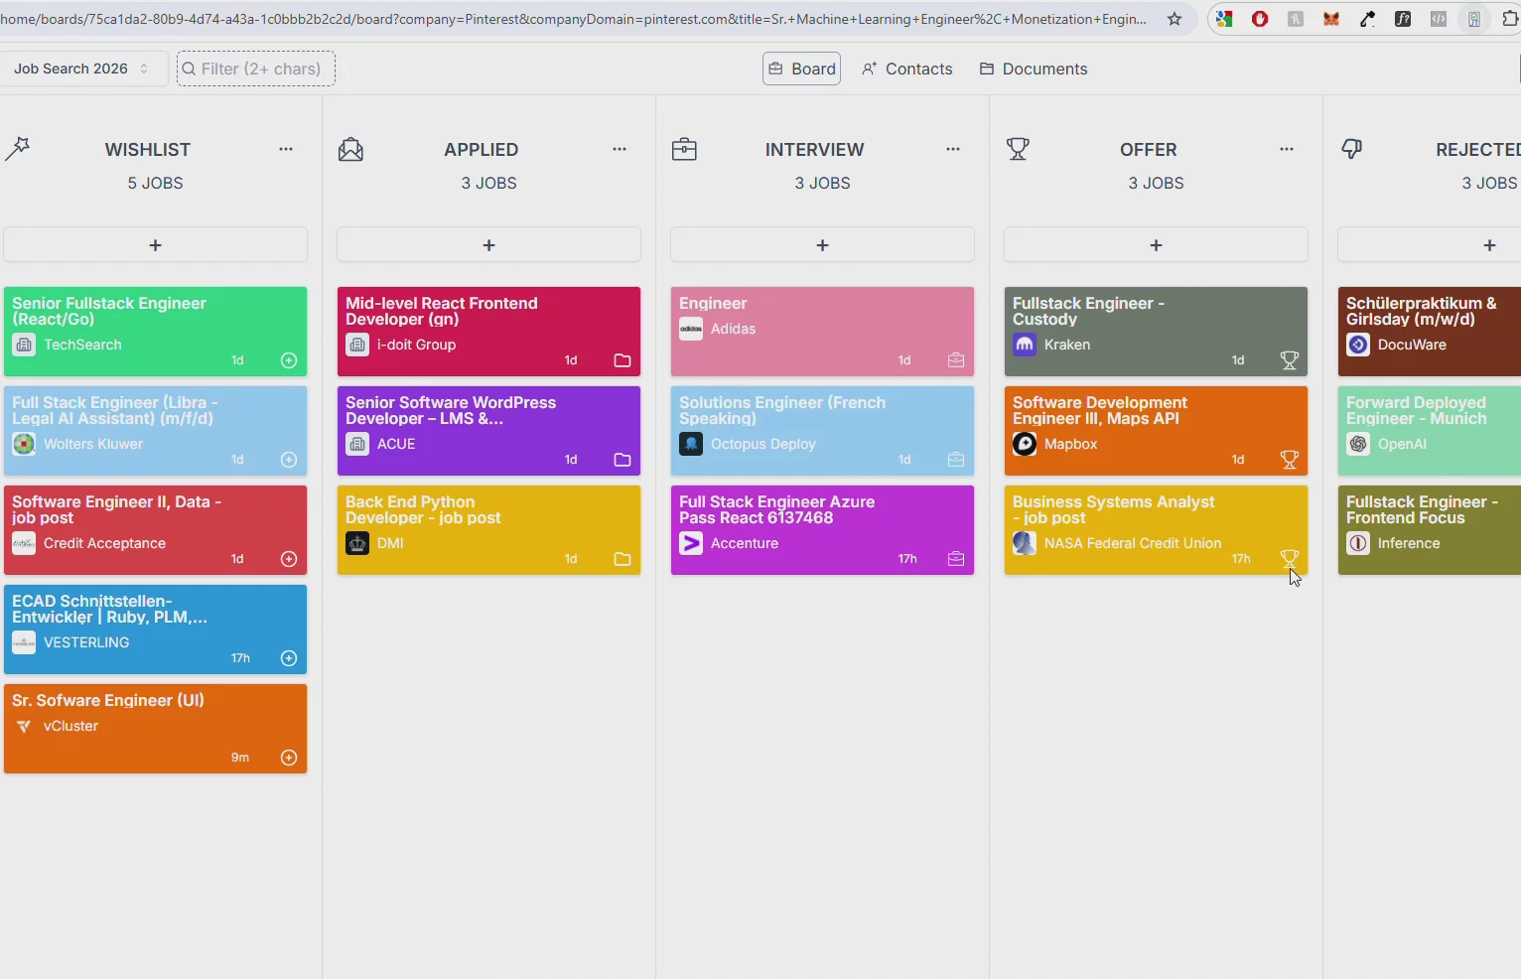Open the Engineer at Adidas card
Screen dimensions: 1521x979
pos(823,332)
